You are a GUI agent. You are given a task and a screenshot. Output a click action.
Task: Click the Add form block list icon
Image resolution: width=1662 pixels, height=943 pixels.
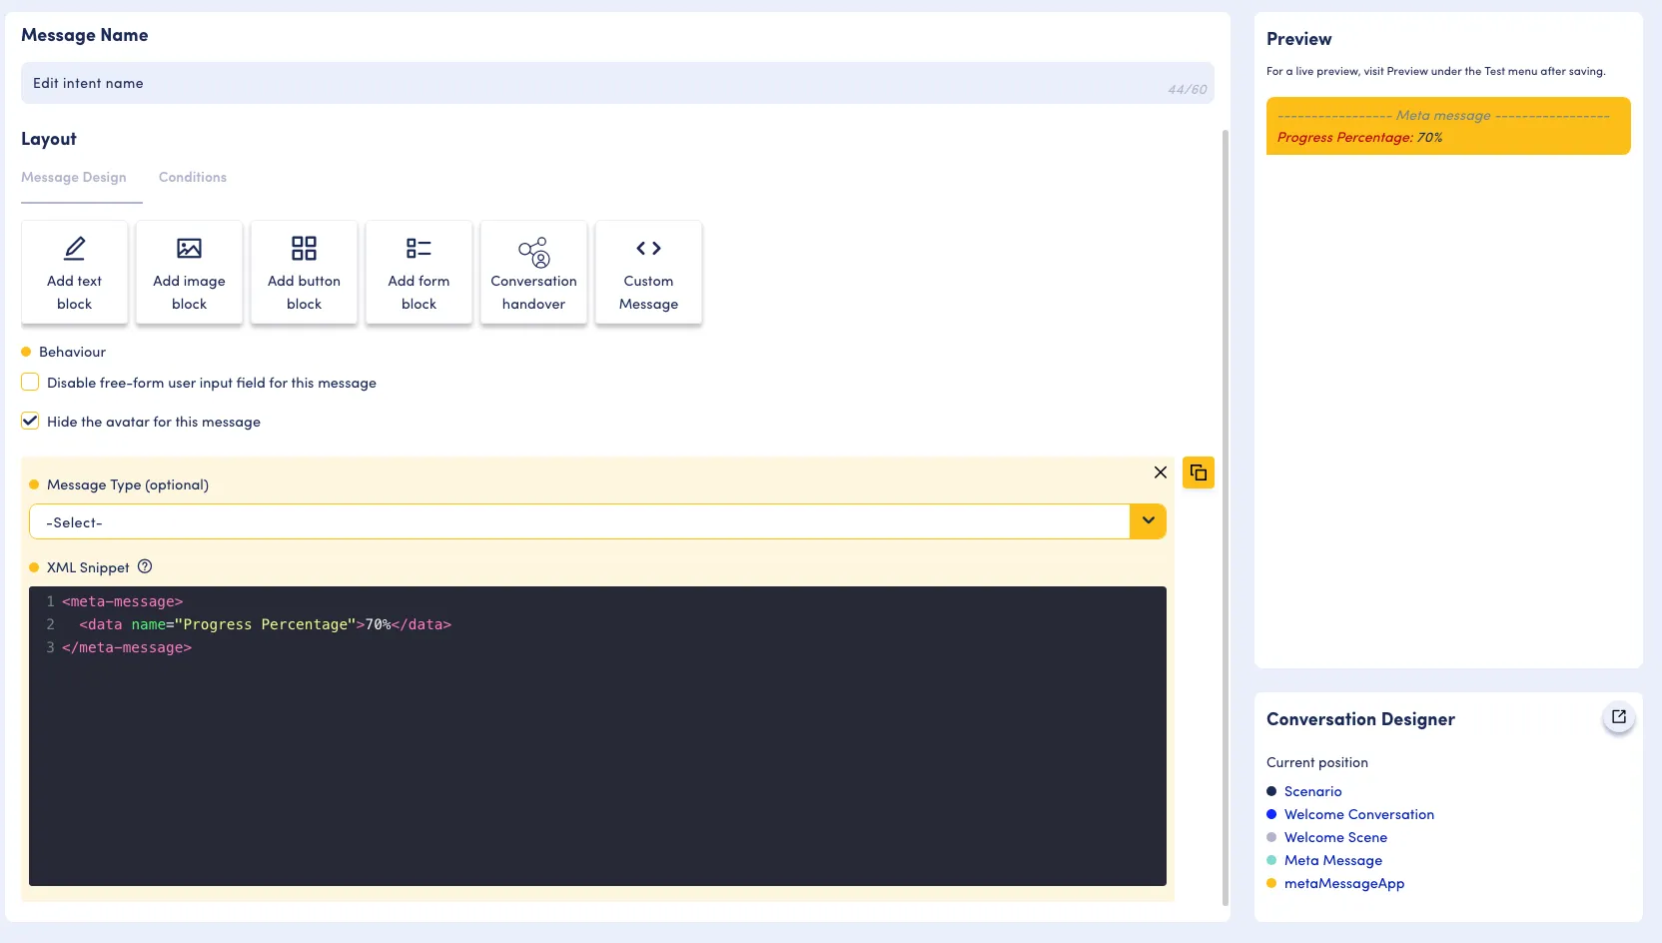point(418,248)
